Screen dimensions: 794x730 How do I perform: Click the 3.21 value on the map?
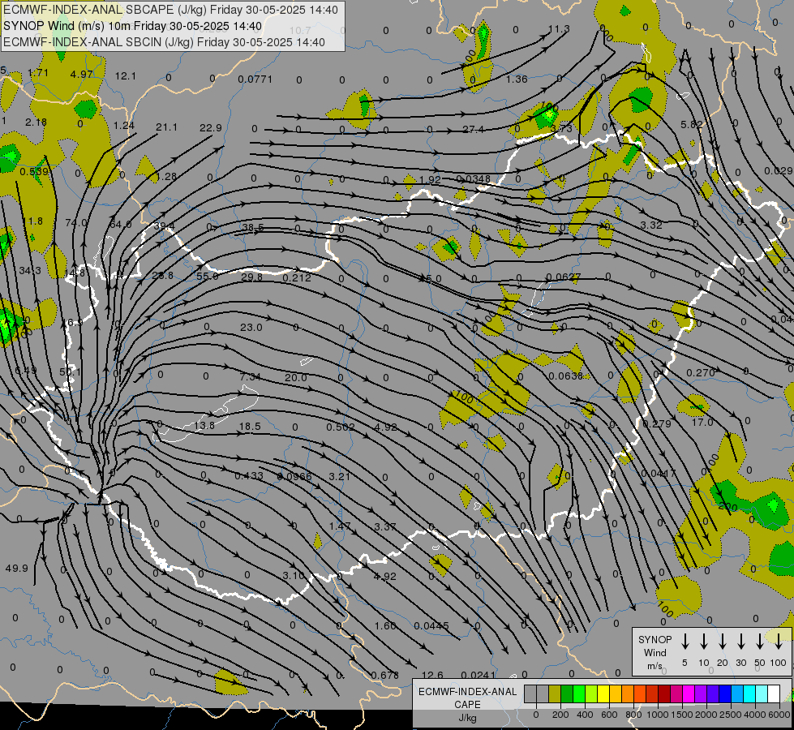339,477
